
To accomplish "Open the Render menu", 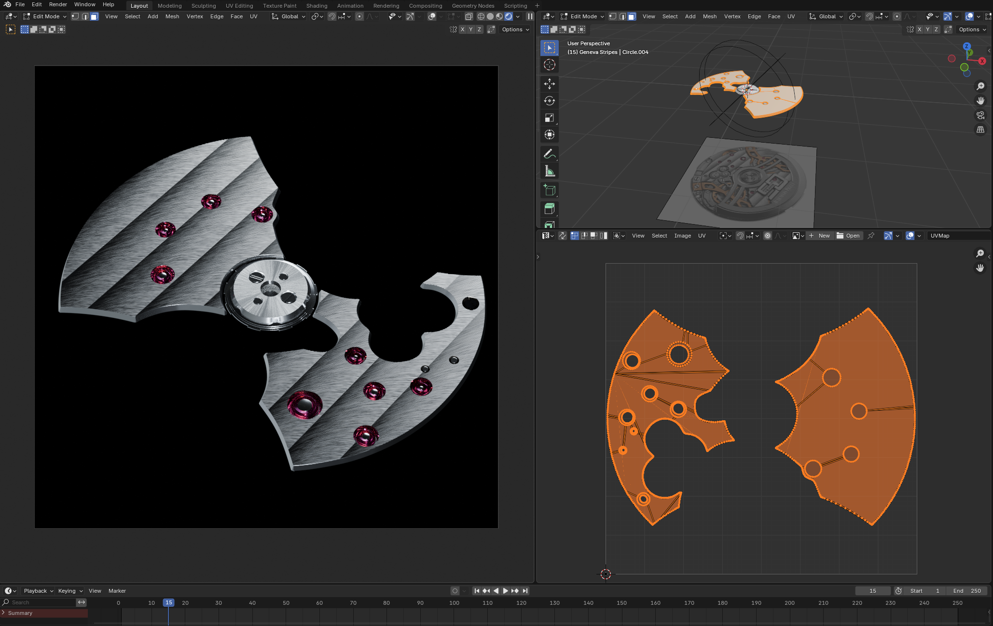I will click(58, 4).
